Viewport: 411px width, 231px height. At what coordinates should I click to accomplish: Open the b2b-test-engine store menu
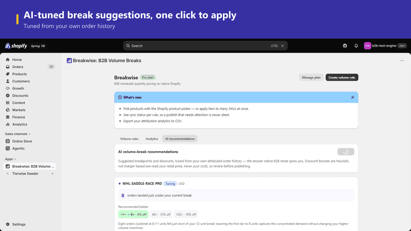(x=385, y=46)
